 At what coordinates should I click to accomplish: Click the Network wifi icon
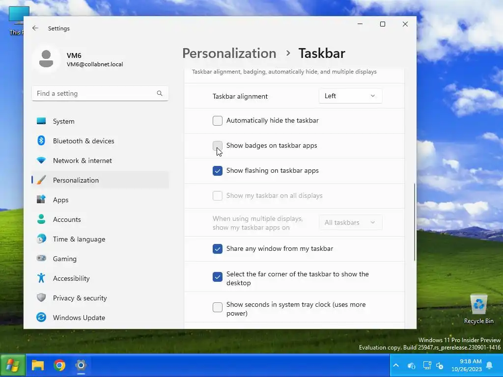(41, 161)
